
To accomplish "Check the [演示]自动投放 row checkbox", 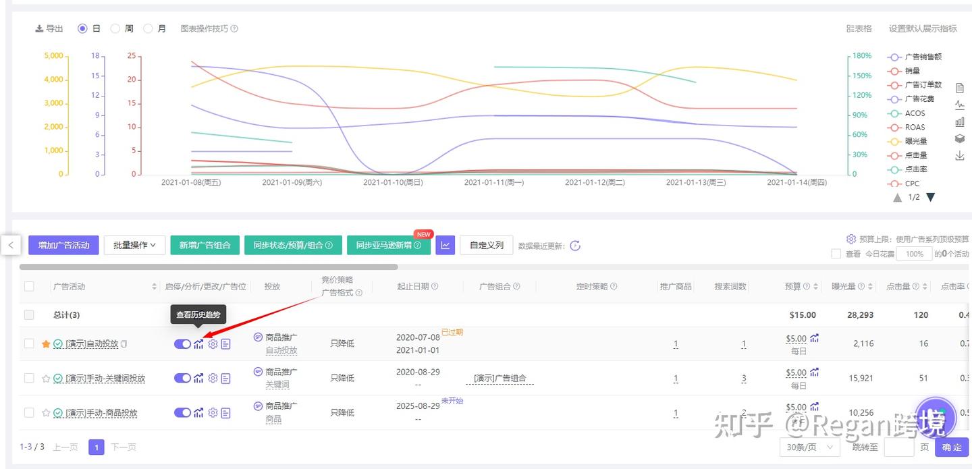I will (29, 343).
